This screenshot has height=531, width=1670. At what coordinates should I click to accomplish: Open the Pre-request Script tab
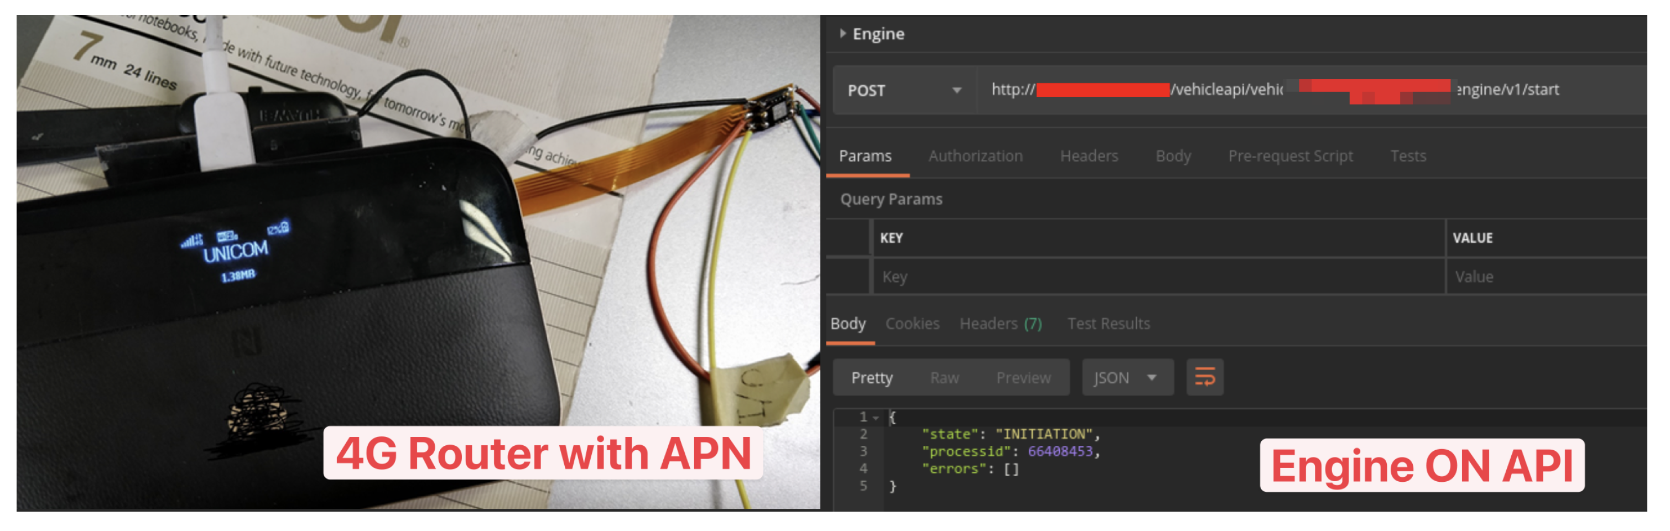click(x=1289, y=155)
